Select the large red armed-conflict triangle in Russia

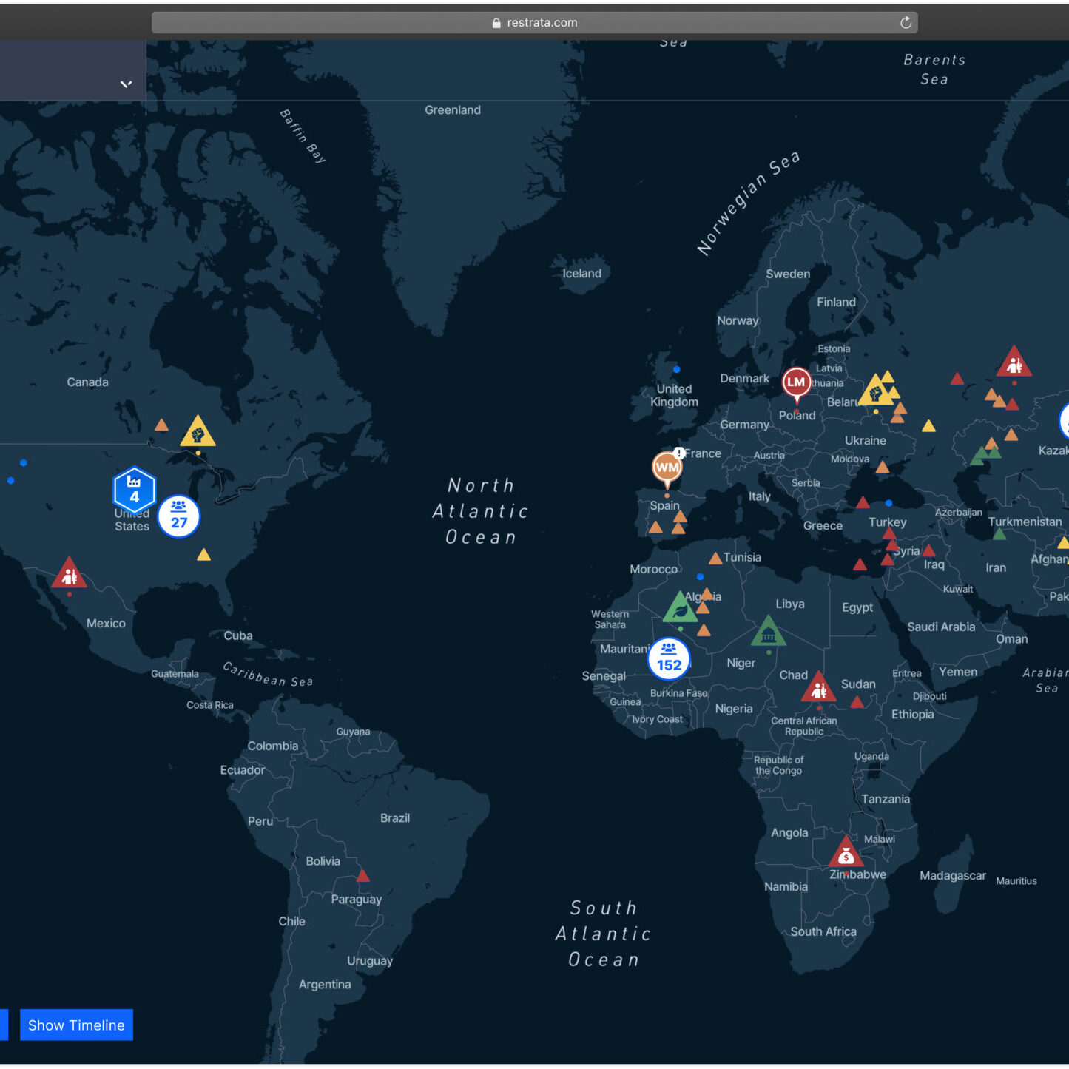click(x=1014, y=362)
